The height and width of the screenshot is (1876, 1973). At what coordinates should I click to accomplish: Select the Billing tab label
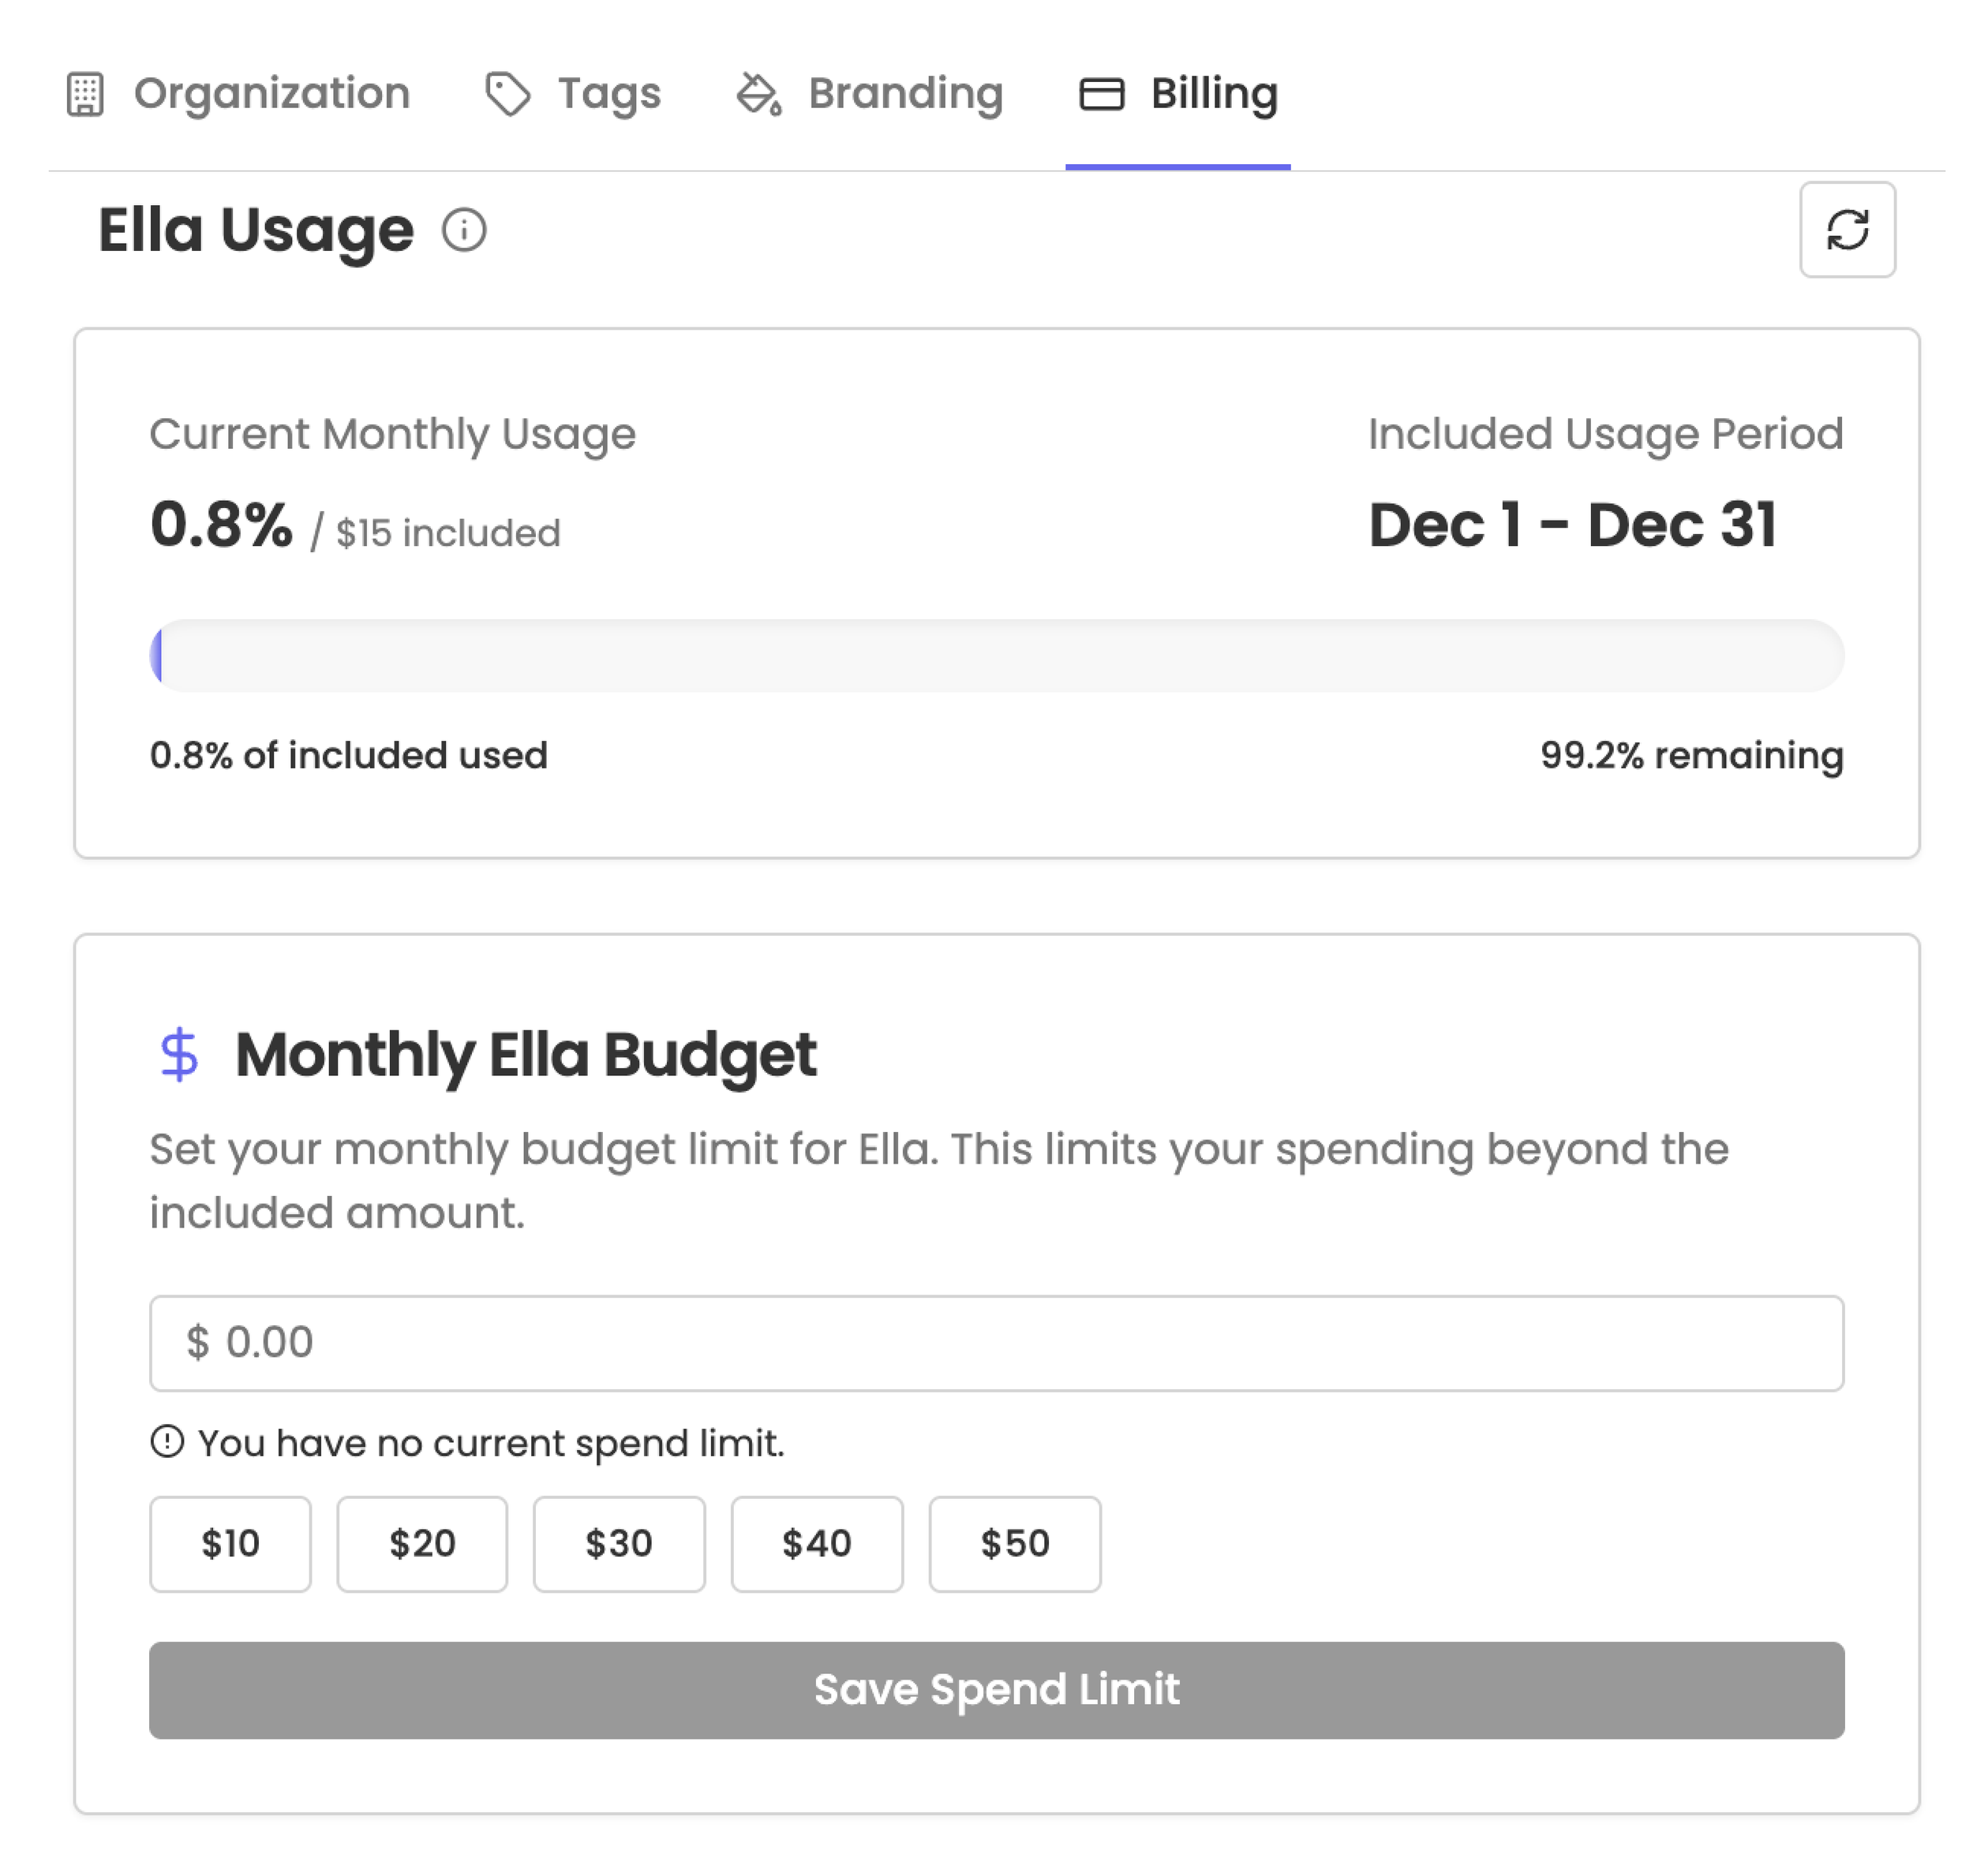pos(1213,94)
